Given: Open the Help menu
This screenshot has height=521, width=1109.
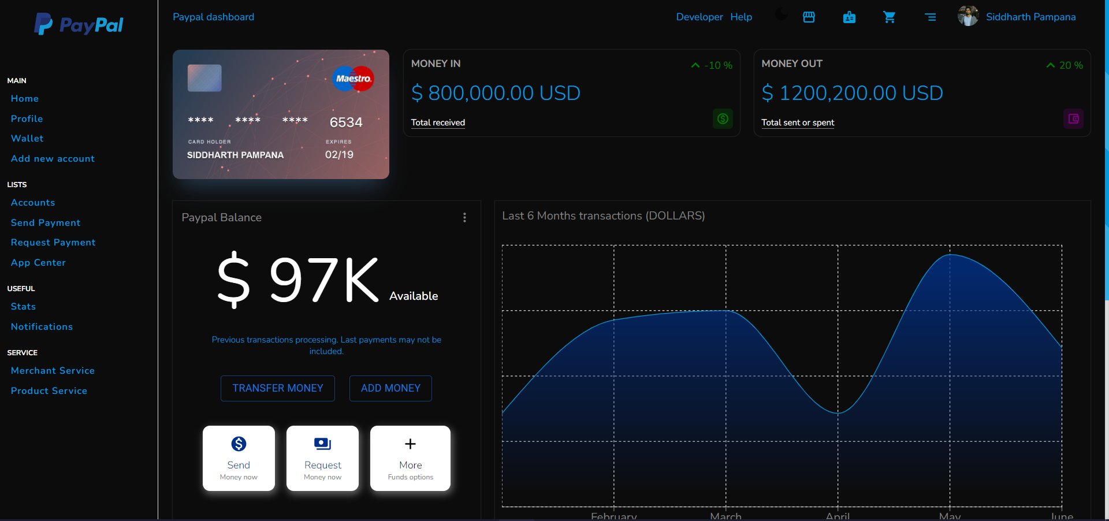Looking at the screenshot, I should (x=741, y=17).
